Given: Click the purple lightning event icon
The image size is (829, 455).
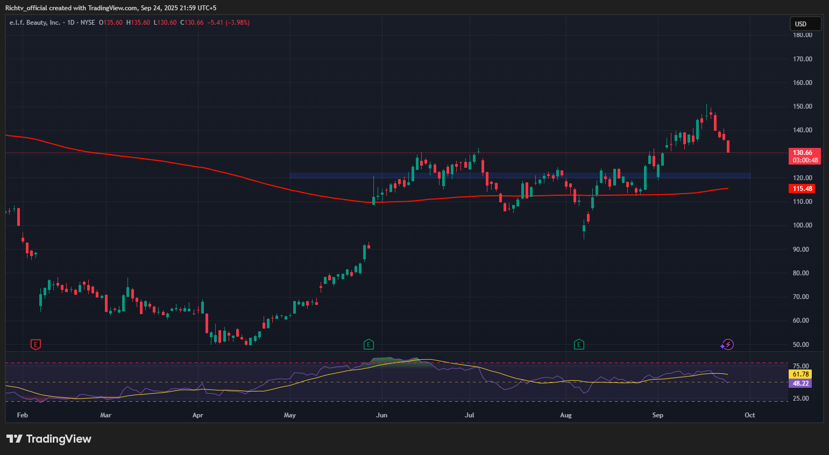Looking at the screenshot, I should [727, 344].
